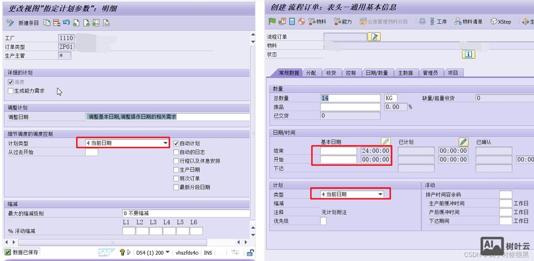534x261 pixels.
Task: Click the 废品 quantity input field
Action: 350,106
